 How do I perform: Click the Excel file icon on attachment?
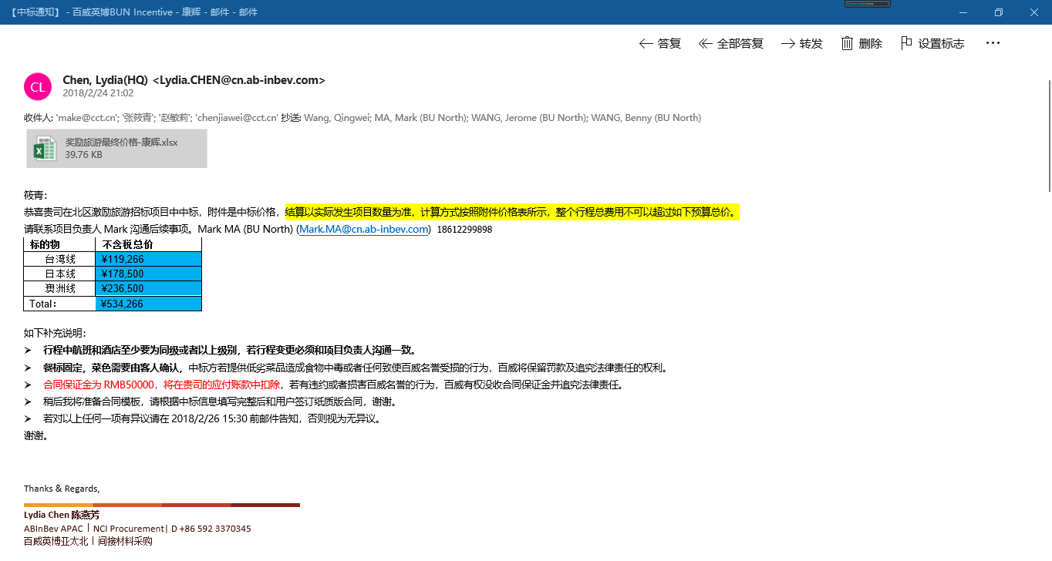(x=46, y=148)
